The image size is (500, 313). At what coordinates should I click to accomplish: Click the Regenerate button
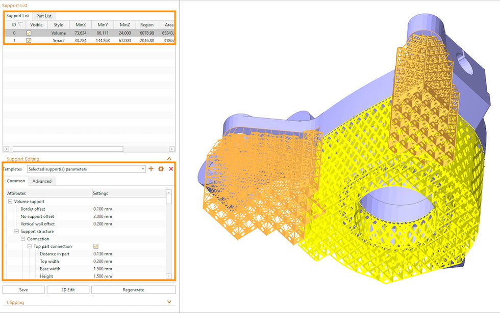[x=133, y=290]
